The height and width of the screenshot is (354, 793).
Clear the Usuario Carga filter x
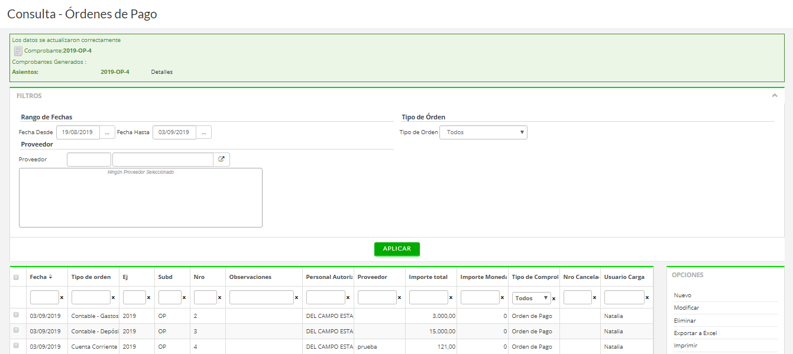coord(647,298)
